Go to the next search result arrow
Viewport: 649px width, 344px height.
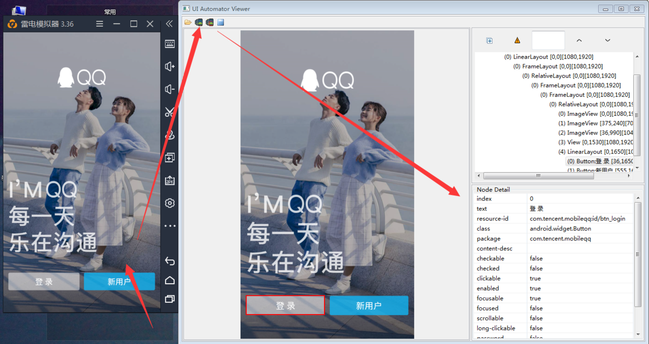point(608,40)
